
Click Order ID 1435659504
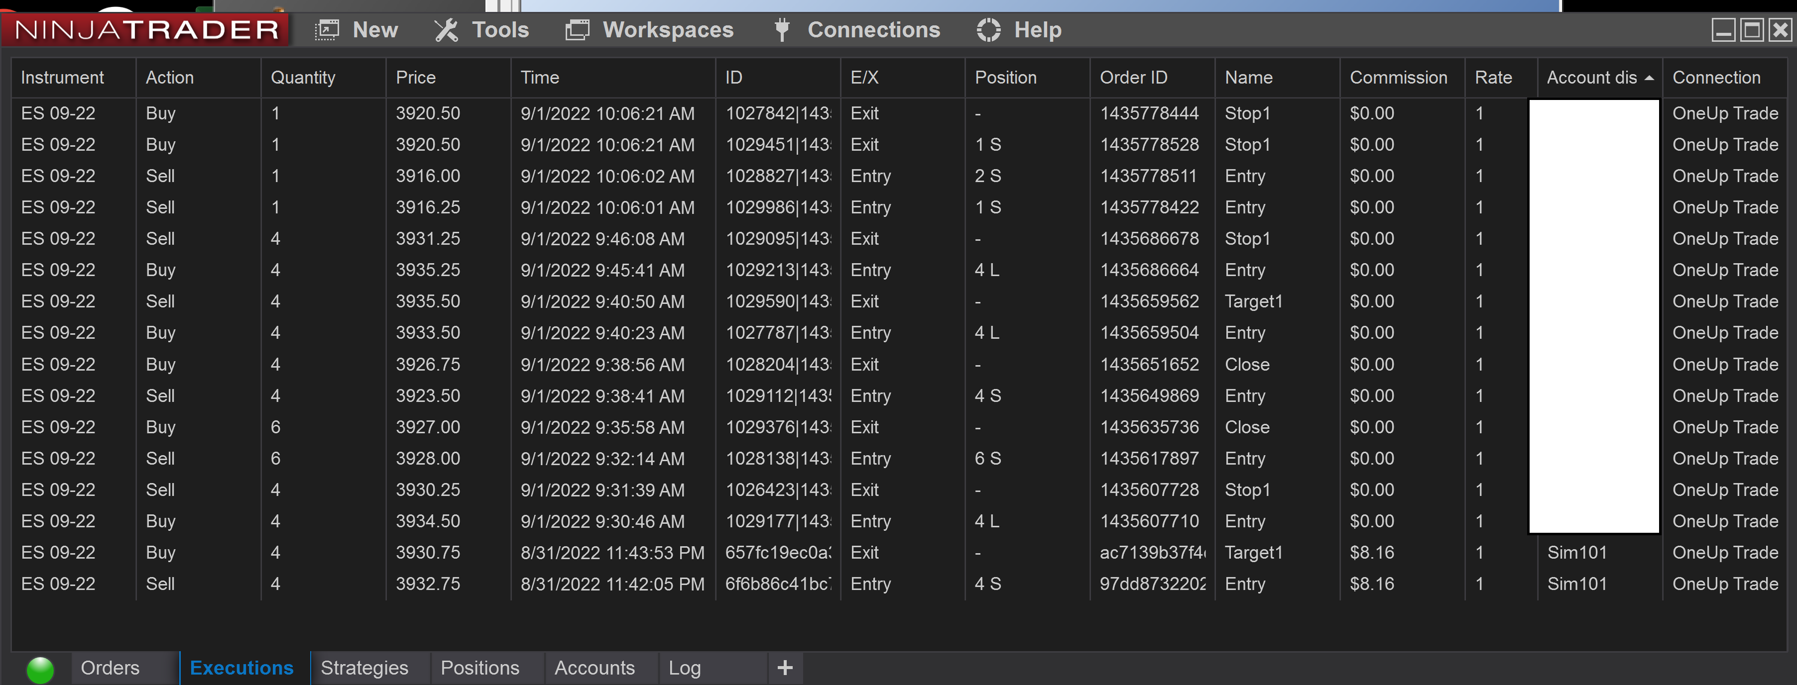click(x=1149, y=332)
